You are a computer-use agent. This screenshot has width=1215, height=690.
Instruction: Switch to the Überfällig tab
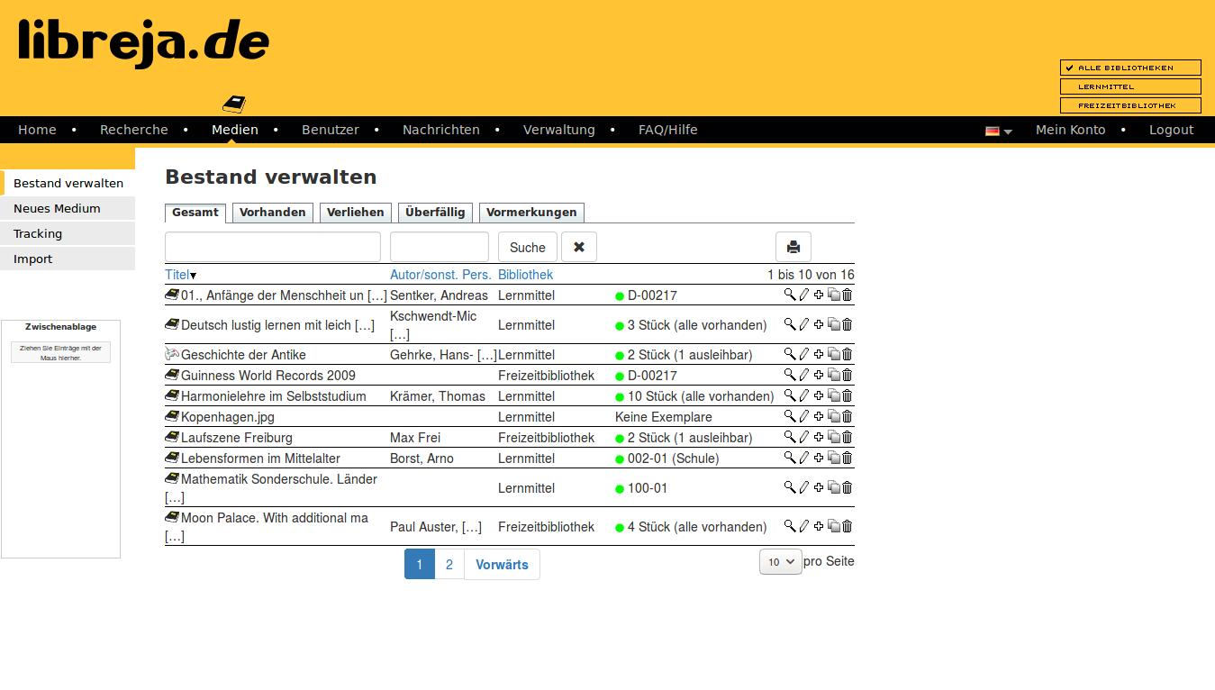435,213
